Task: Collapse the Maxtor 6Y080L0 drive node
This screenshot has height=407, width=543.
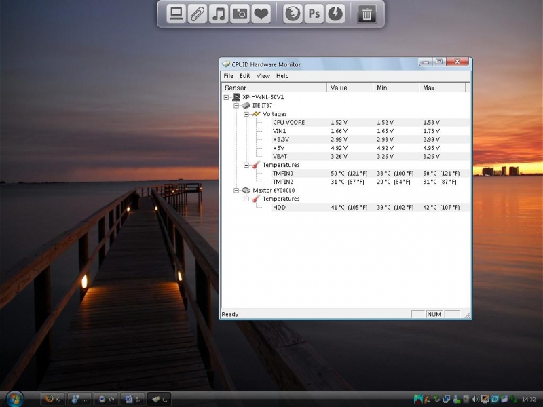Action: click(236, 191)
